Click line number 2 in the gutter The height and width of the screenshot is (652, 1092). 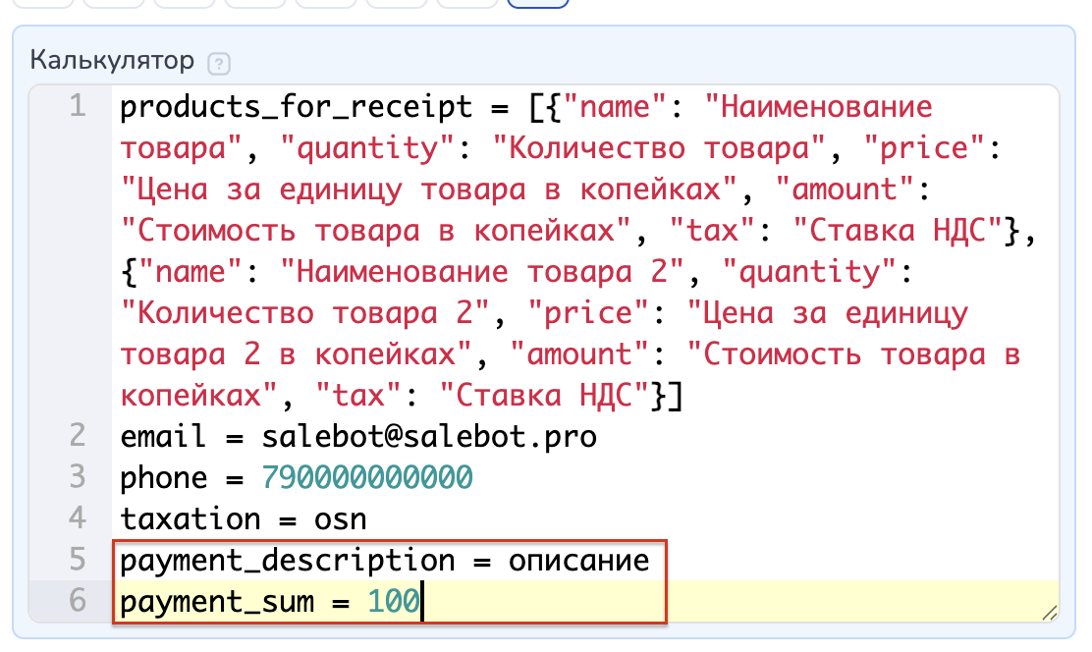coord(77,436)
